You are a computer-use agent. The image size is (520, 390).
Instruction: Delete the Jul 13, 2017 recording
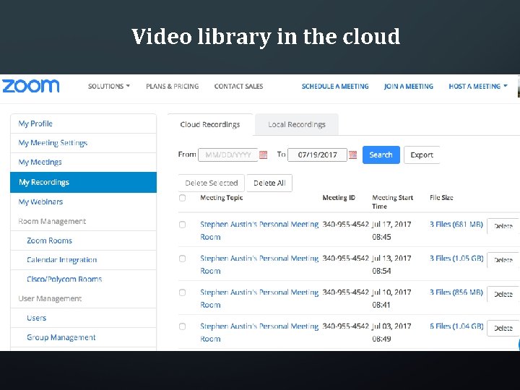(503, 260)
